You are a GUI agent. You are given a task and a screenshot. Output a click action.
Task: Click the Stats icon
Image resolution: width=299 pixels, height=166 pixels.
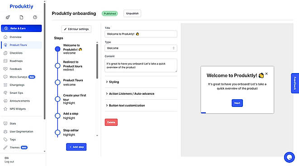5,124
